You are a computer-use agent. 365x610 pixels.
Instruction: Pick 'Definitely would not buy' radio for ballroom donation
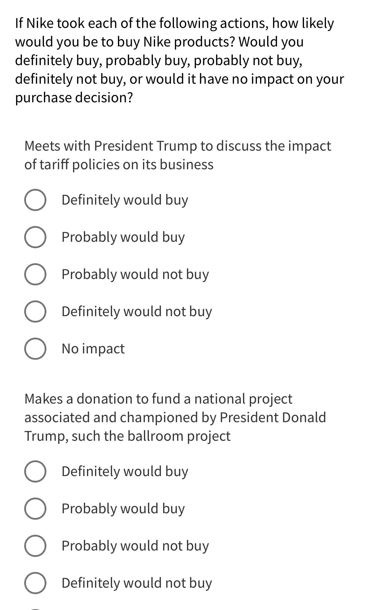pyautogui.click(x=35, y=583)
